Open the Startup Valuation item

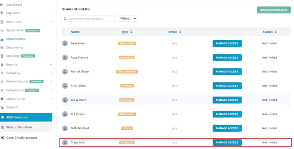[x=26, y=127]
